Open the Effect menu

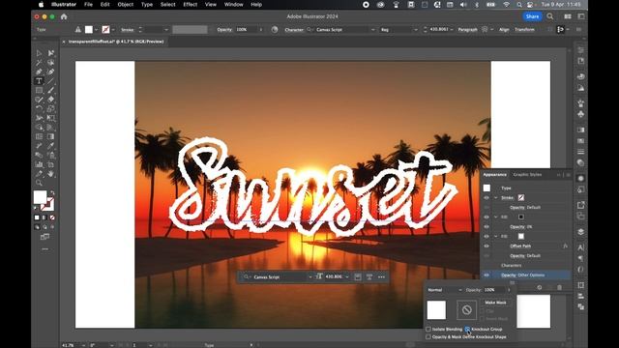(190, 5)
